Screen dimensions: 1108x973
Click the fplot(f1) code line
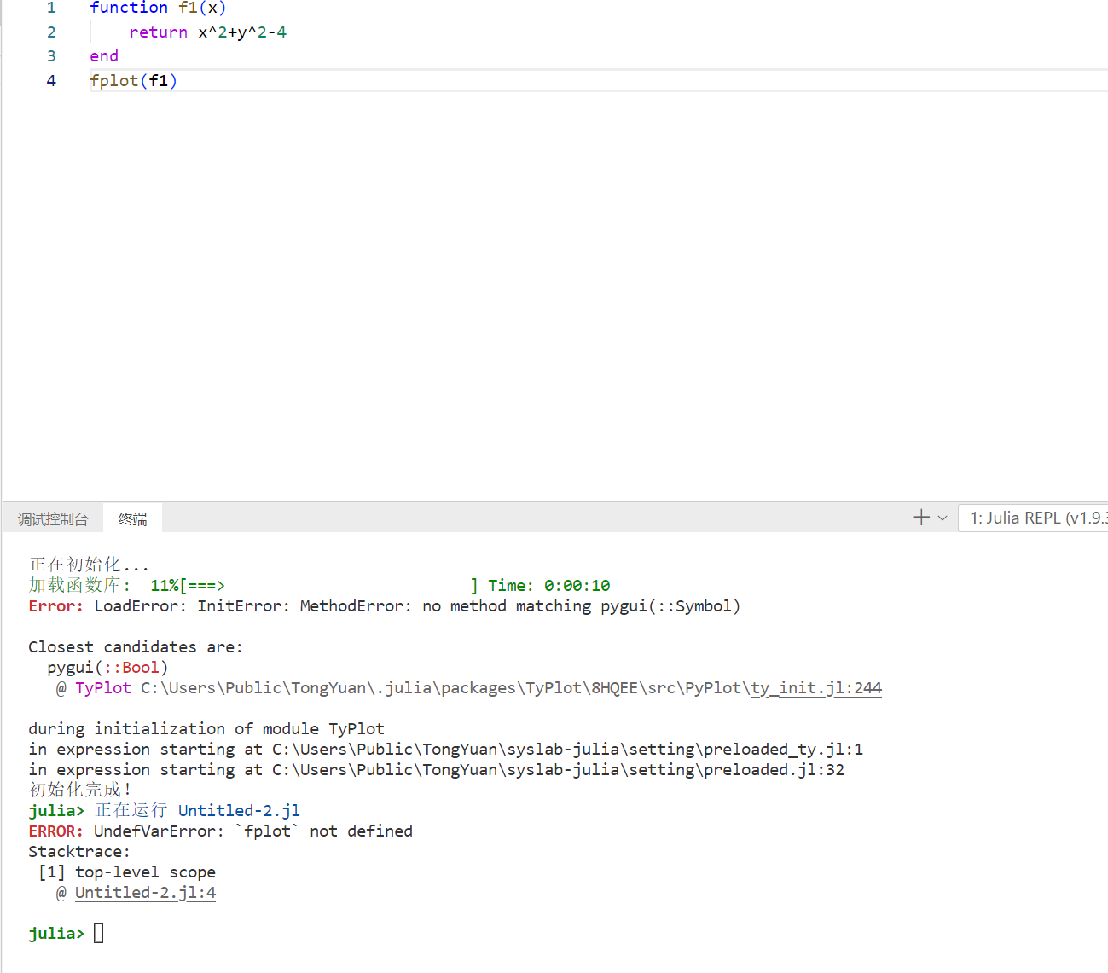134,81
